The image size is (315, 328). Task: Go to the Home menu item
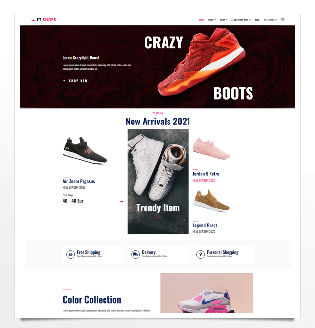(201, 20)
